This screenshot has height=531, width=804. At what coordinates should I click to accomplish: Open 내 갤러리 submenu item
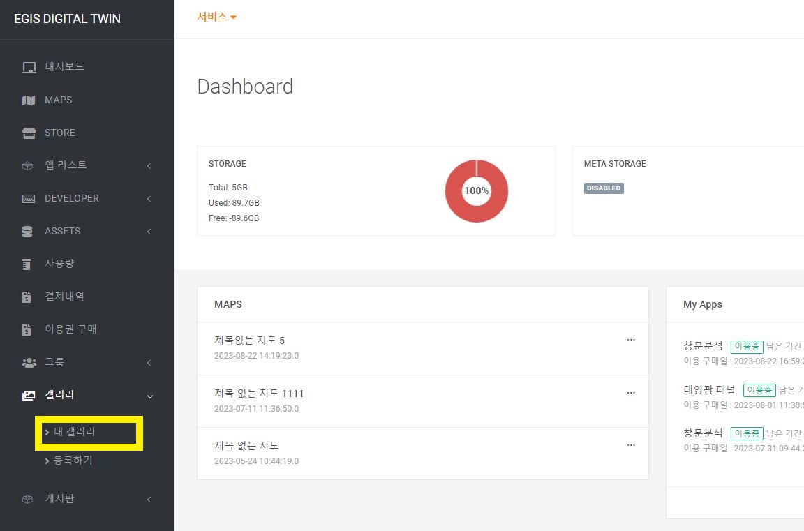[74, 432]
